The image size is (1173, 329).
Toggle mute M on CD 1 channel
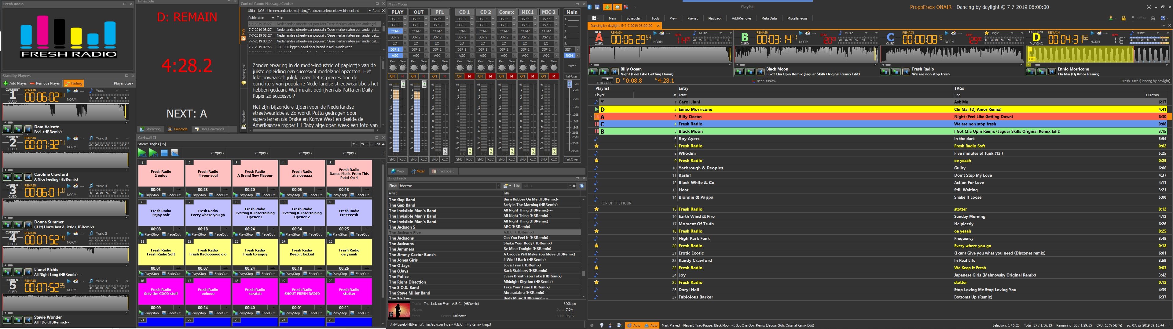[469, 76]
